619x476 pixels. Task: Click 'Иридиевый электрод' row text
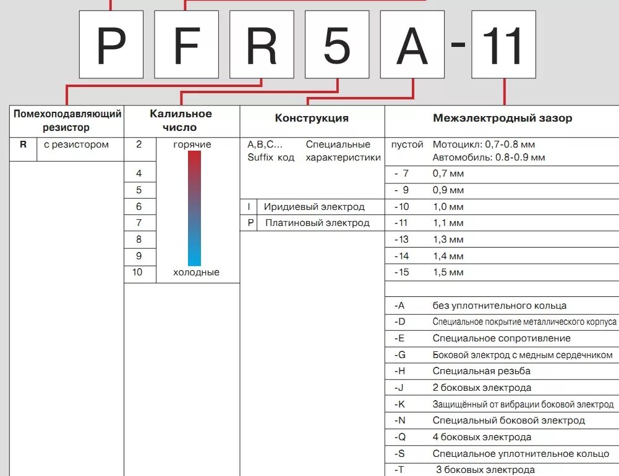[x=314, y=207]
